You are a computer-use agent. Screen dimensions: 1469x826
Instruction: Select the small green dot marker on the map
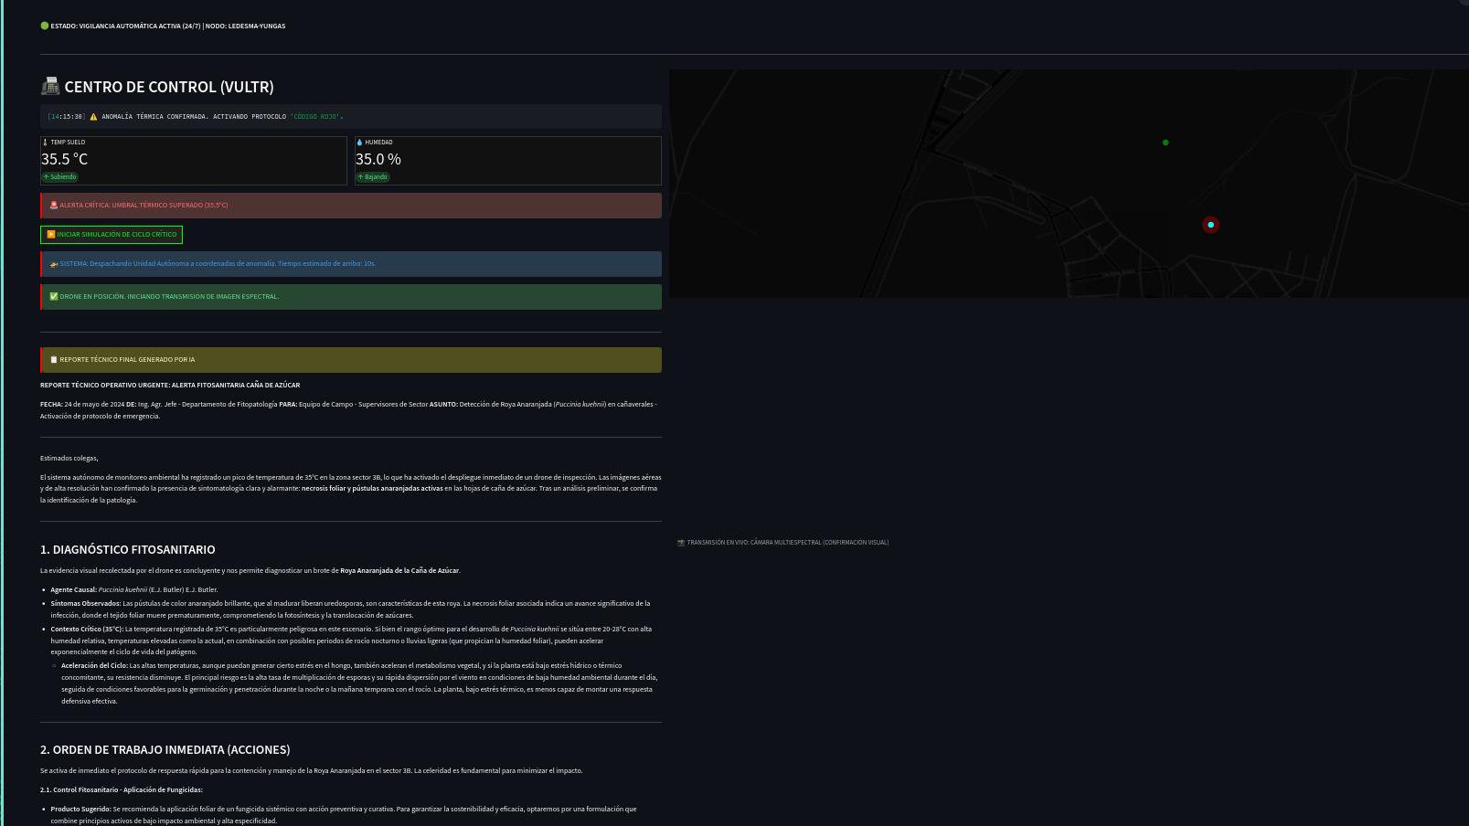click(1166, 143)
